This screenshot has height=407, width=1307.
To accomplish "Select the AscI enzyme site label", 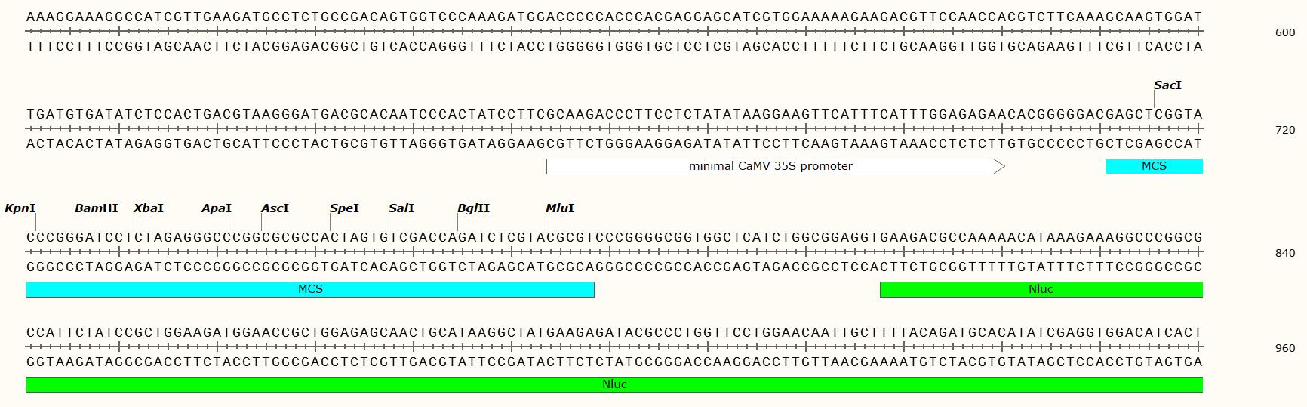I will 275,208.
